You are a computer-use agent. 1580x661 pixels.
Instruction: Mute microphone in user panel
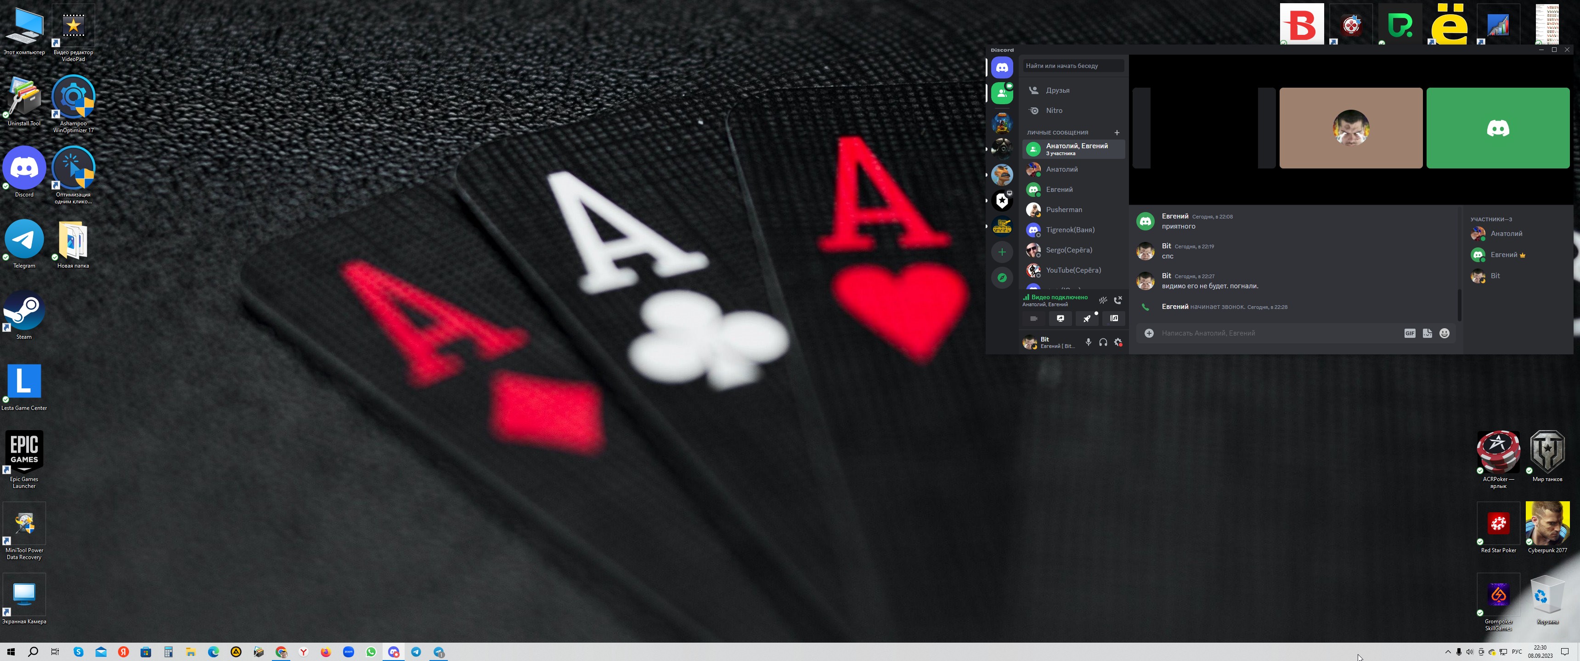tap(1088, 342)
